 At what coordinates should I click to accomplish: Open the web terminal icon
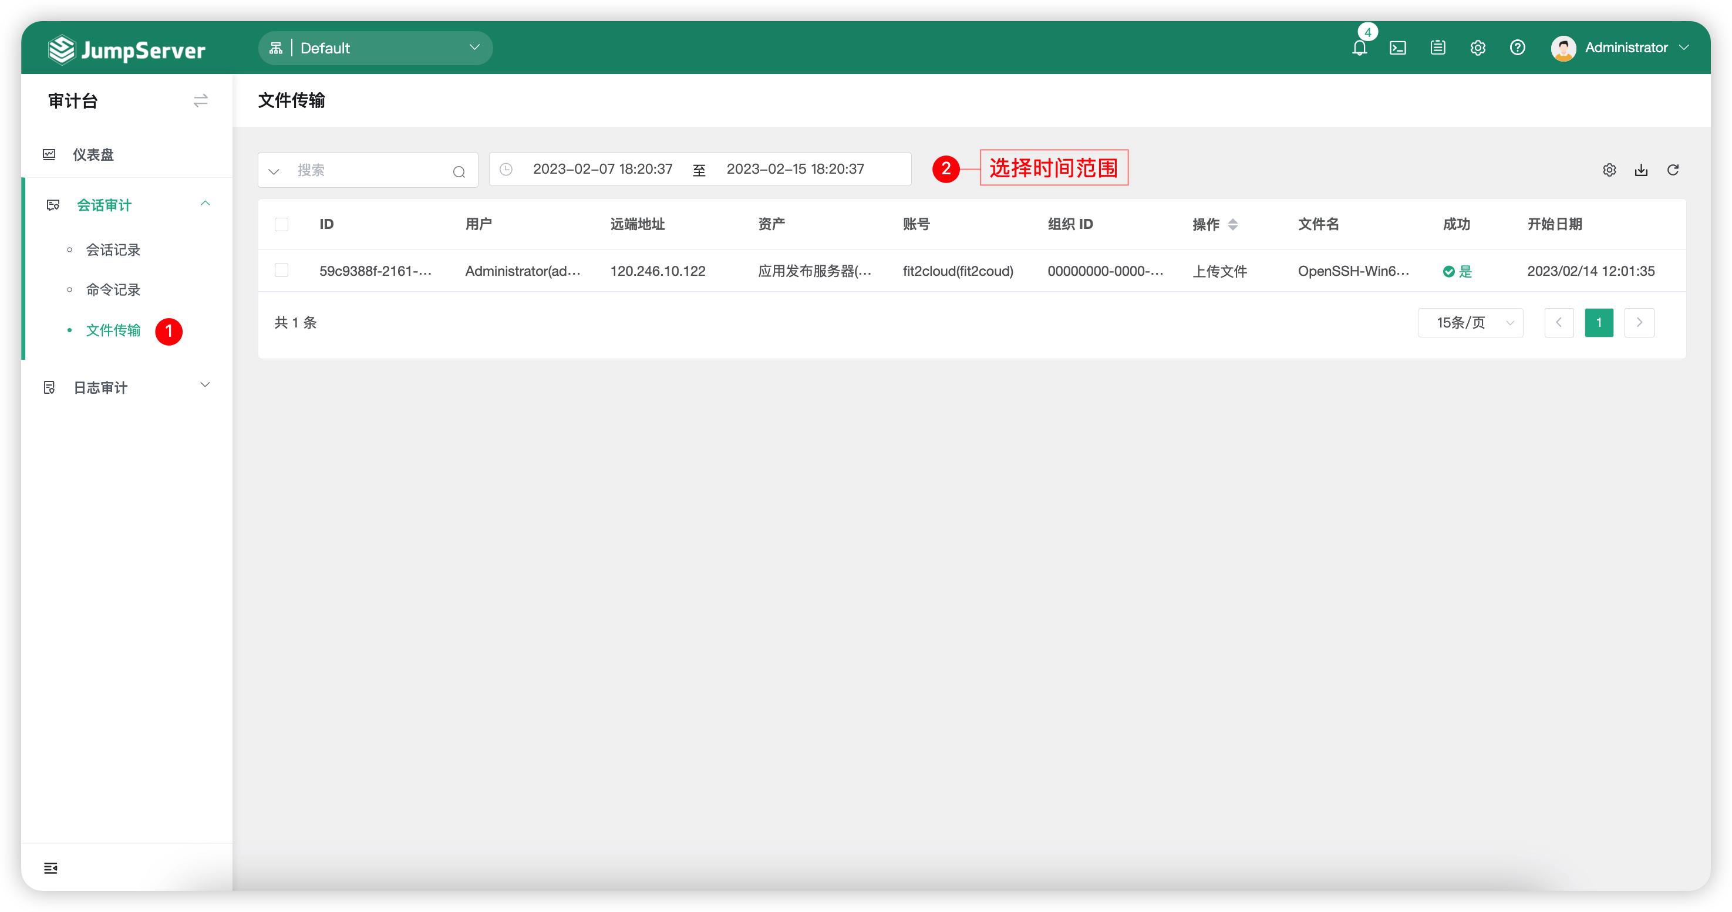1398,48
